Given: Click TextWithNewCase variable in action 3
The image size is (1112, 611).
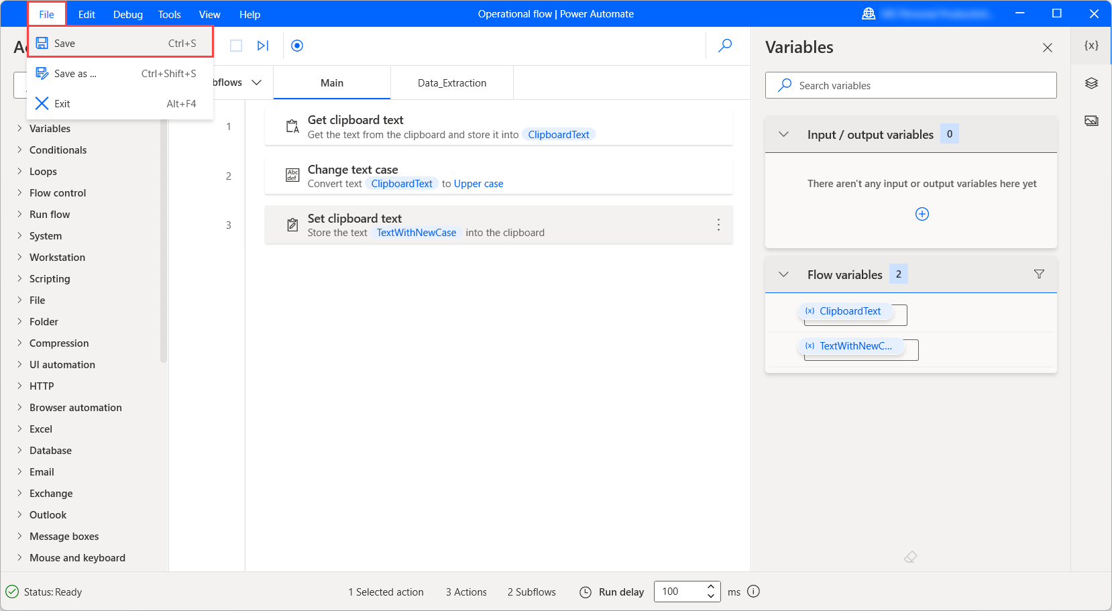Looking at the screenshot, I should pos(416,233).
